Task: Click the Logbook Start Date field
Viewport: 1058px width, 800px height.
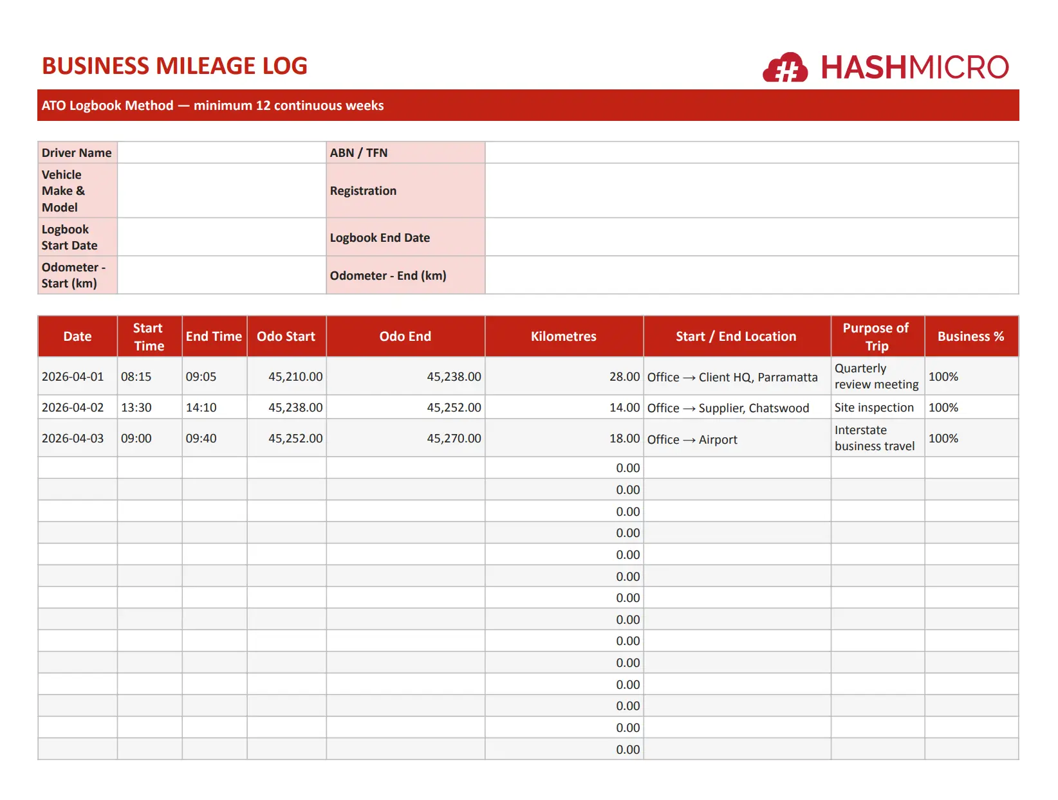Action: pyautogui.click(x=221, y=237)
